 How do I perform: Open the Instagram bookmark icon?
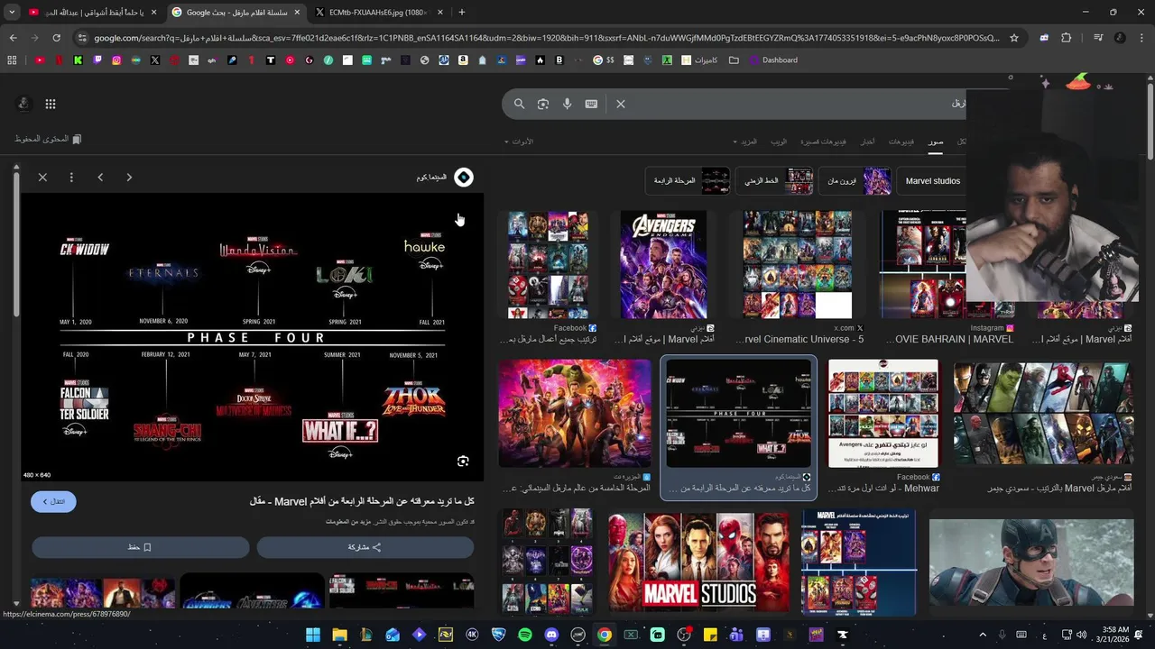coord(116,60)
